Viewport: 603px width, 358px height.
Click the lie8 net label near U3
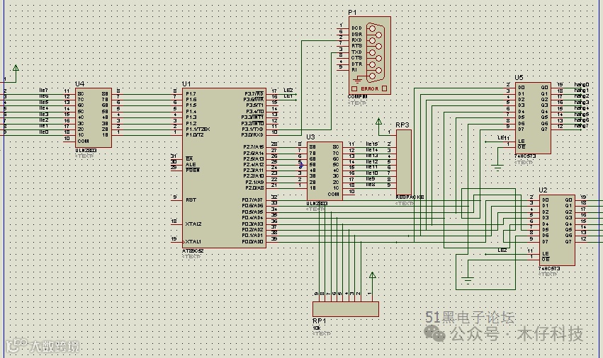point(371,185)
